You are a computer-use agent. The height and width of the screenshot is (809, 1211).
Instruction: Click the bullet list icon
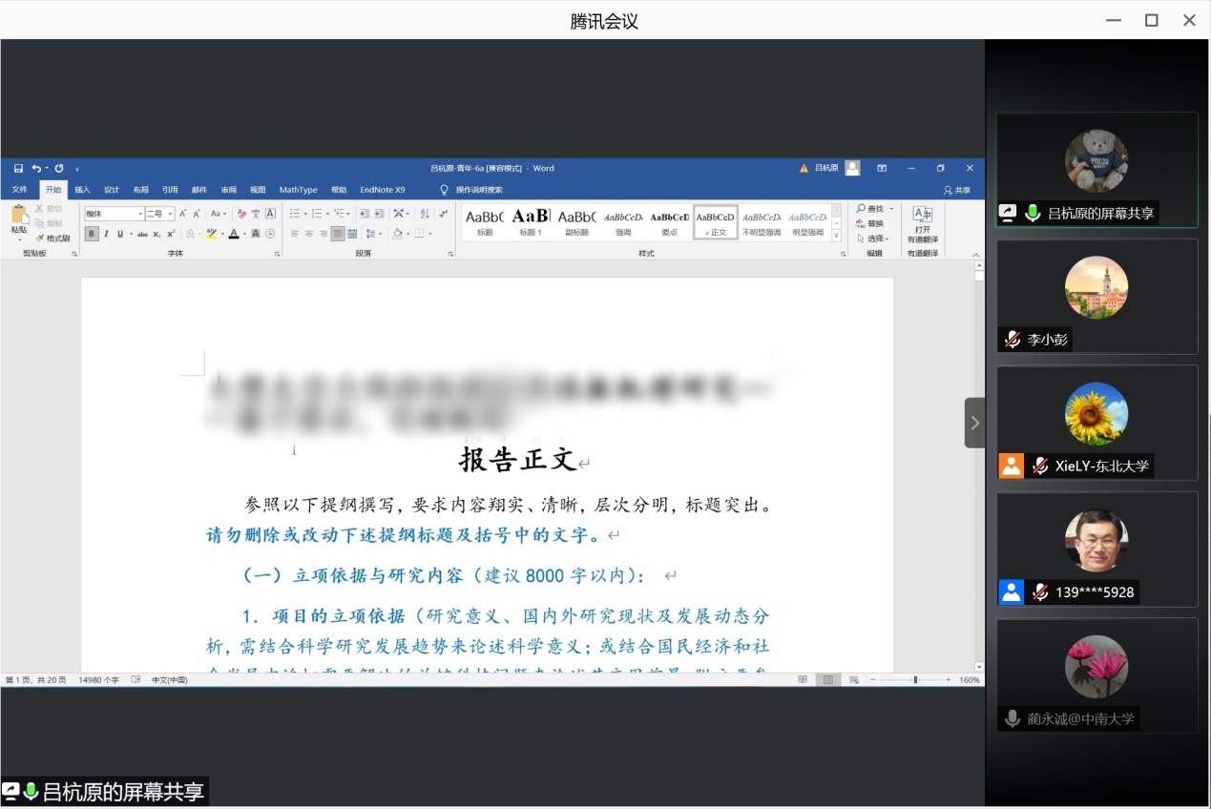click(x=295, y=214)
